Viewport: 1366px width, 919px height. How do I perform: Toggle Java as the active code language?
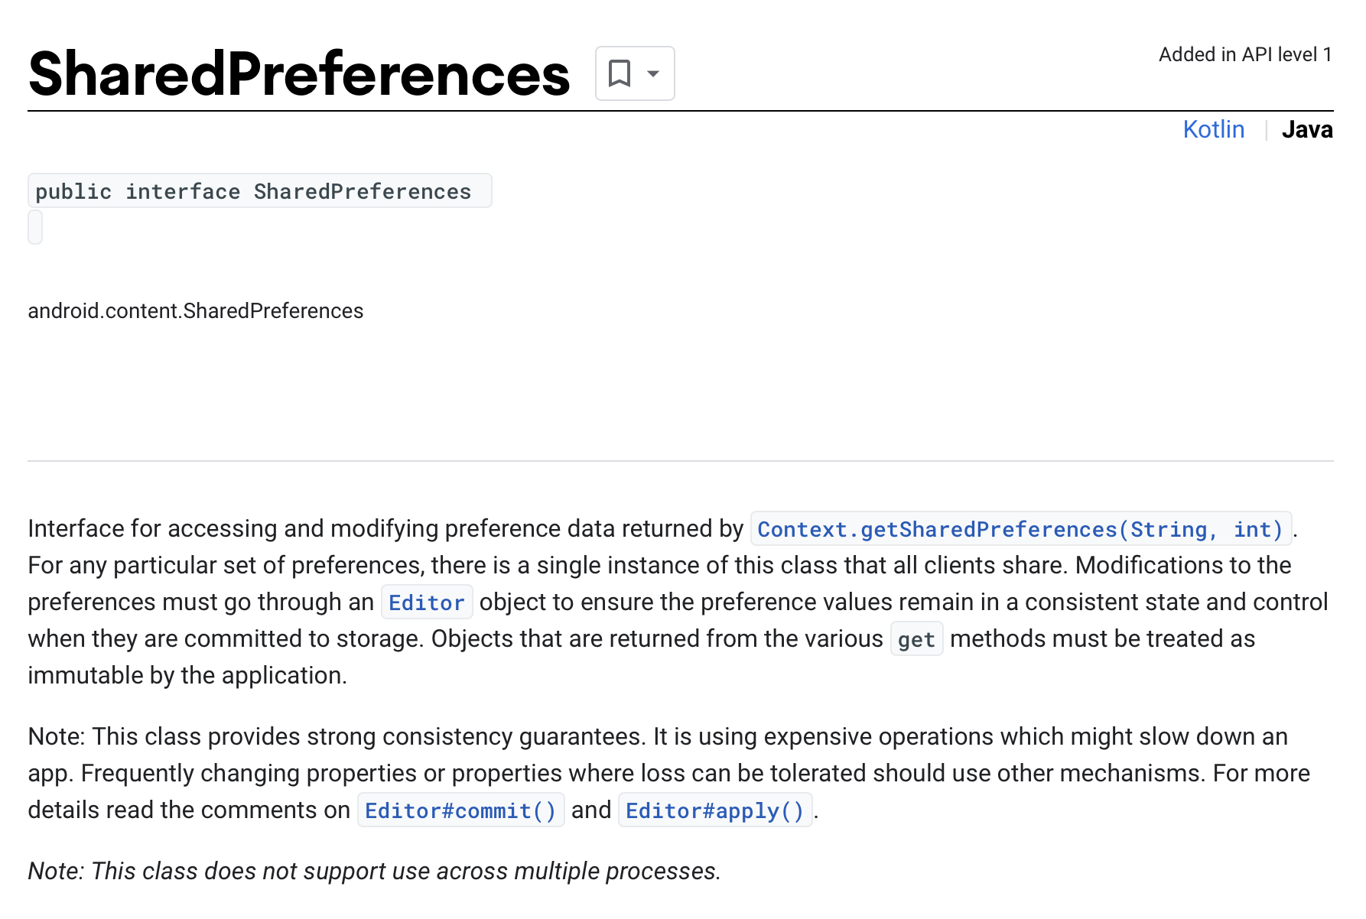[1308, 129]
